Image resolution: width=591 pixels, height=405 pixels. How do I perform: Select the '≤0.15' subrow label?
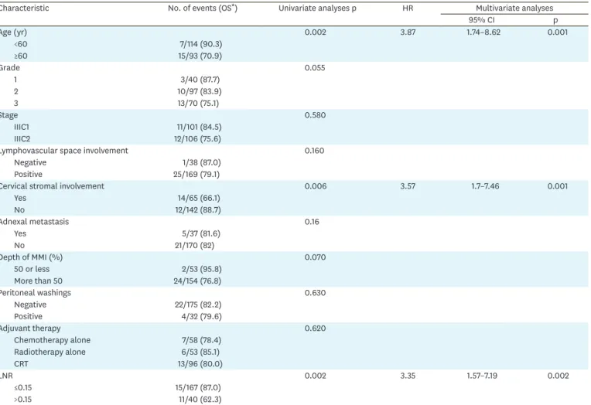(x=22, y=388)
